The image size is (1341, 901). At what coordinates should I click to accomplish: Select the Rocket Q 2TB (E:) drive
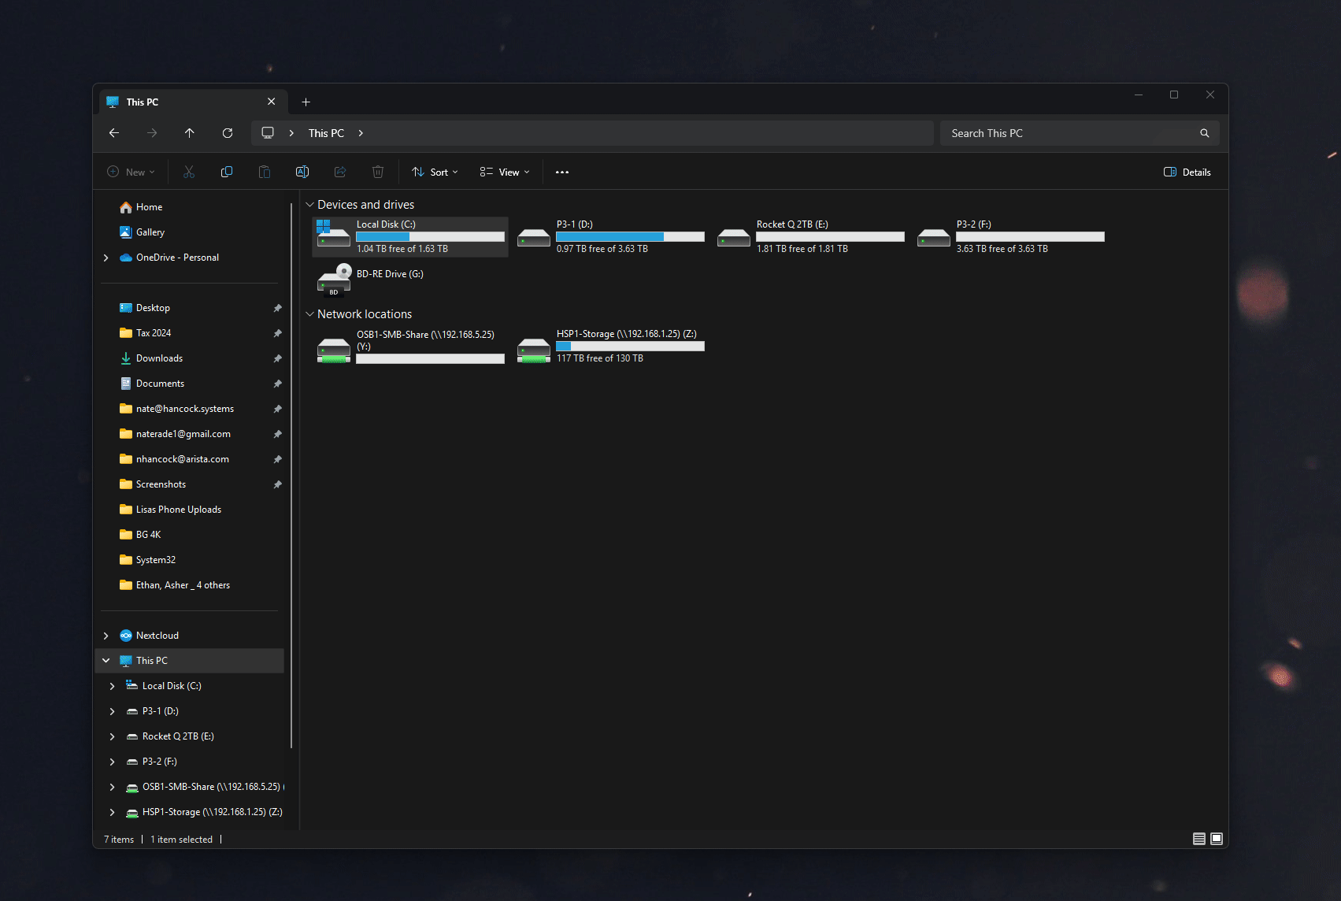click(x=810, y=236)
